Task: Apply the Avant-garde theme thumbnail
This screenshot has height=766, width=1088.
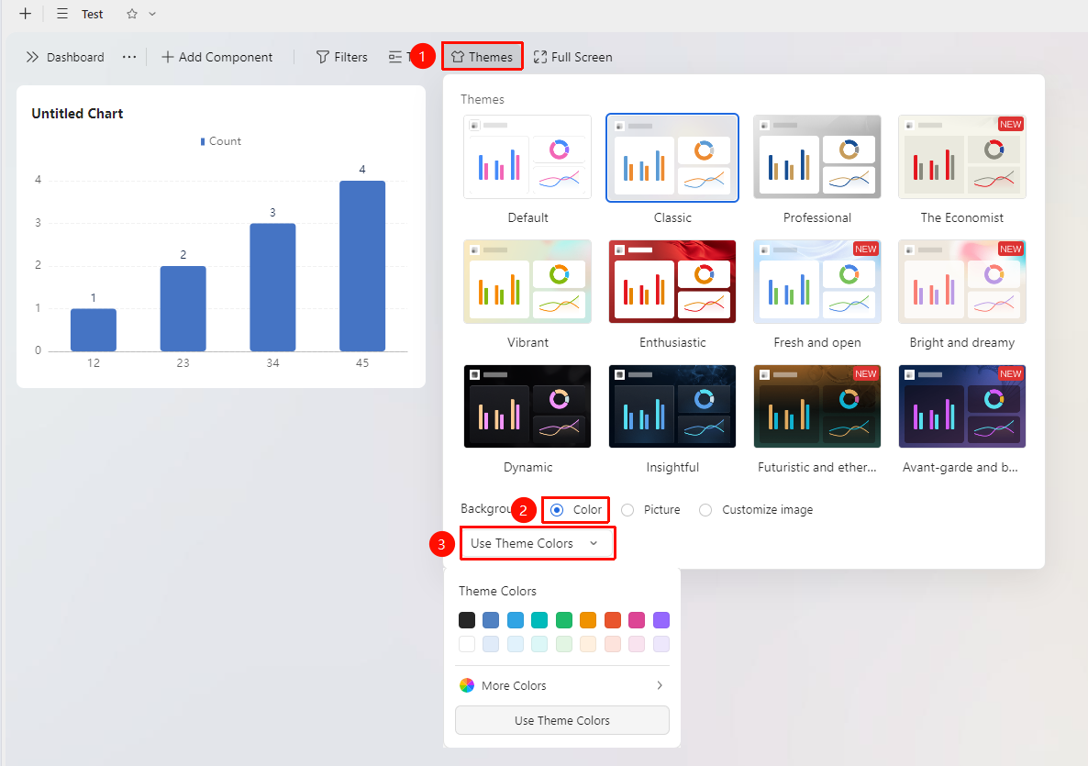Action: point(962,406)
